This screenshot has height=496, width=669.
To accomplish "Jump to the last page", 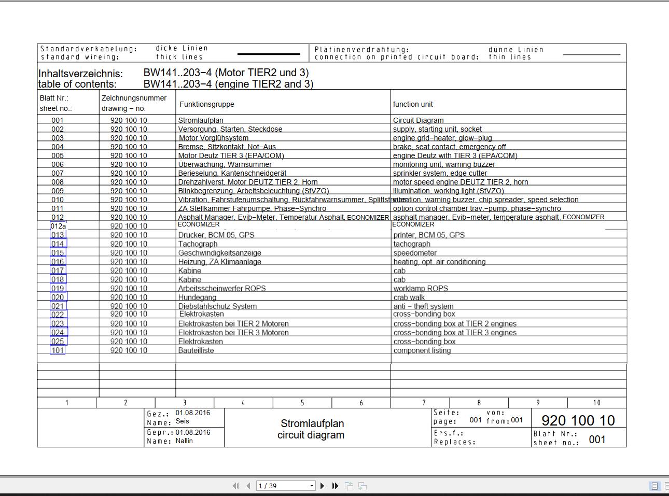I will pyautogui.click(x=335, y=486).
